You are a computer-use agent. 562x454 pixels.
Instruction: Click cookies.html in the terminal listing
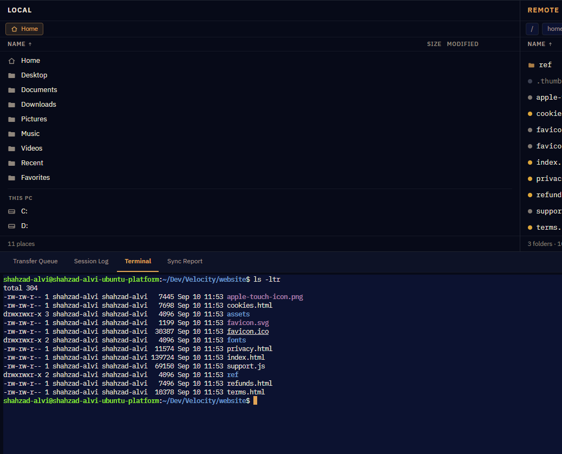(250, 306)
